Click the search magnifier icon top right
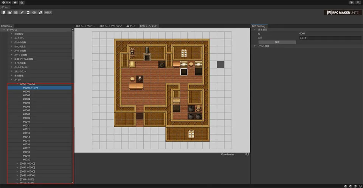This screenshot has height=188, width=363. pos(358,2)
